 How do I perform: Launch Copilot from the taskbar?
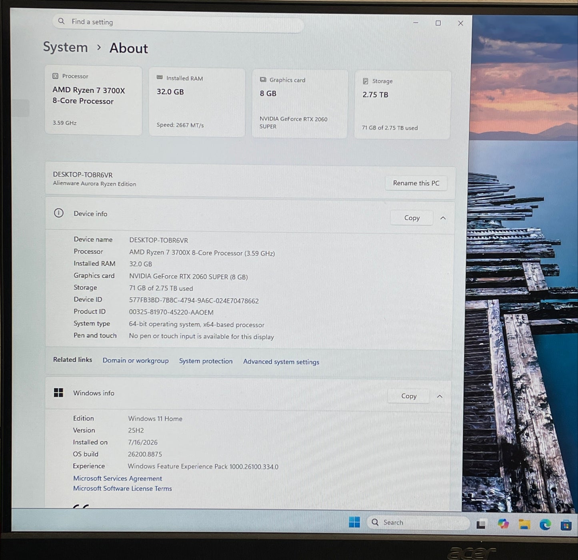pyautogui.click(x=503, y=524)
